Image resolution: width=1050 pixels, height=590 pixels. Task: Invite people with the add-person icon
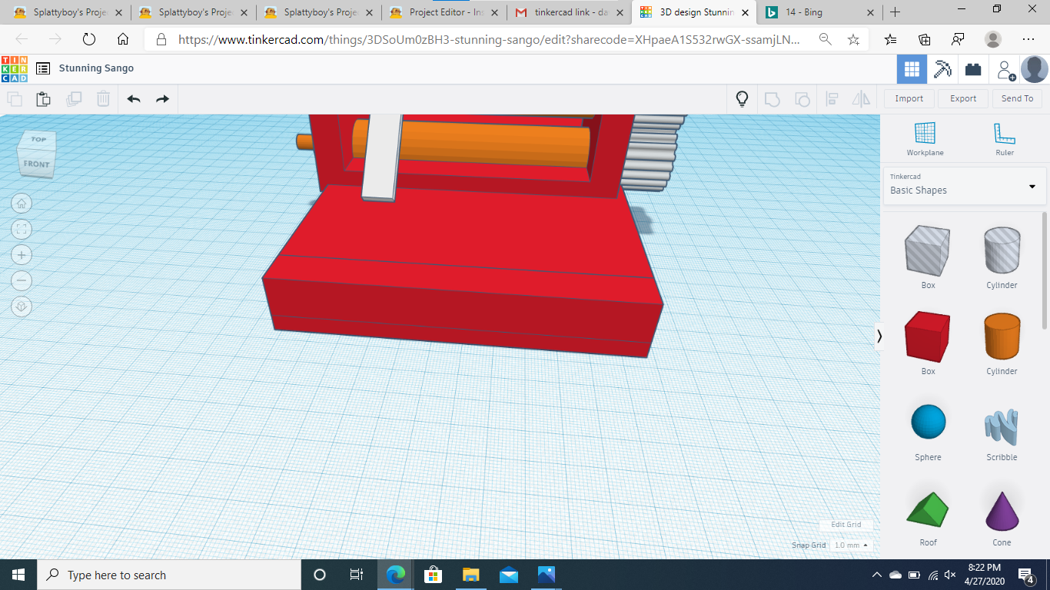[x=1005, y=70]
